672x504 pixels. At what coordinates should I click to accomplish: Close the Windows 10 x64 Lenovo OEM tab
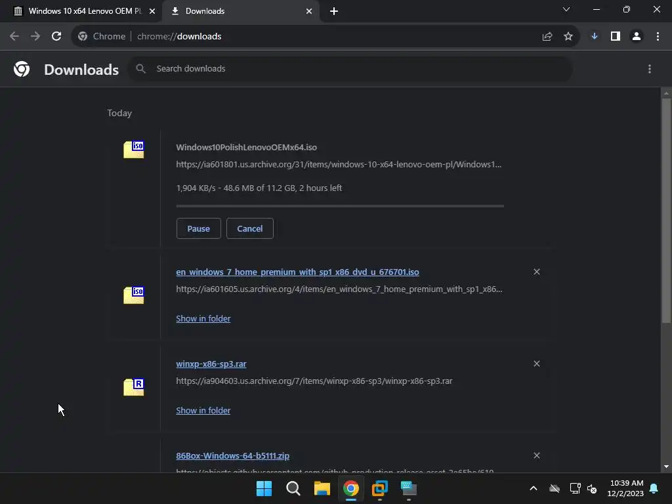click(152, 11)
